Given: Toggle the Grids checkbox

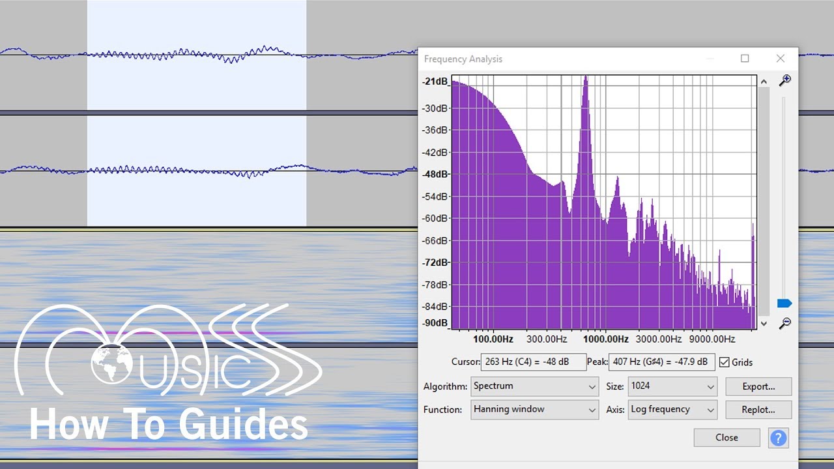Looking at the screenshot, I should click(x=725, y=362).
